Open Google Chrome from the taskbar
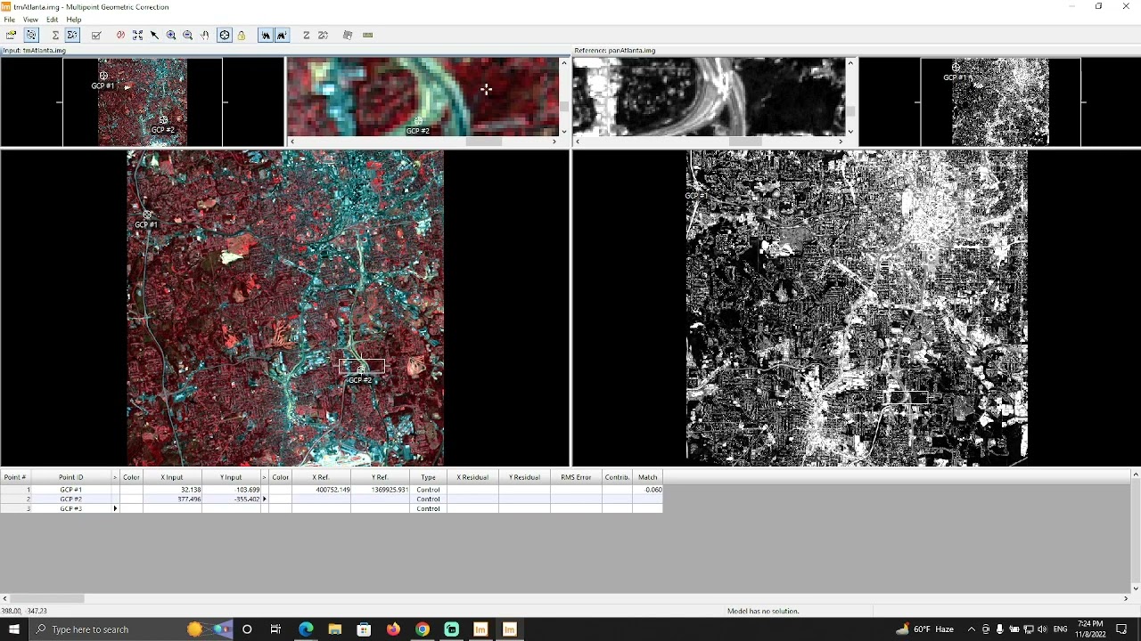The height and width of the screenshot is (641, 1141). 423,629
